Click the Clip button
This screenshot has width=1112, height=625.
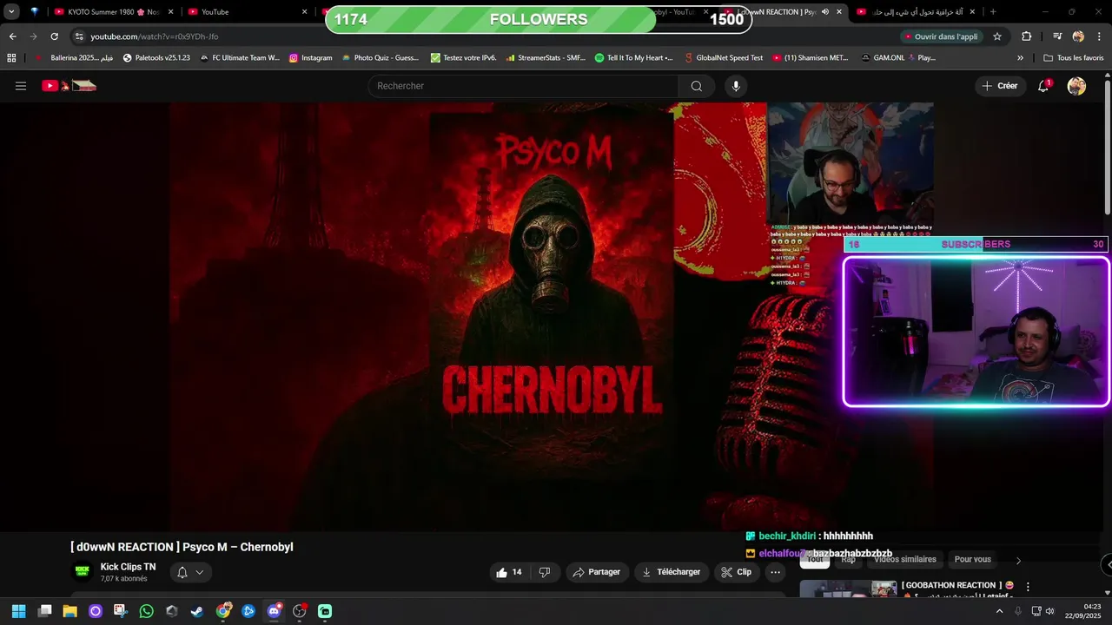(736, 572)
